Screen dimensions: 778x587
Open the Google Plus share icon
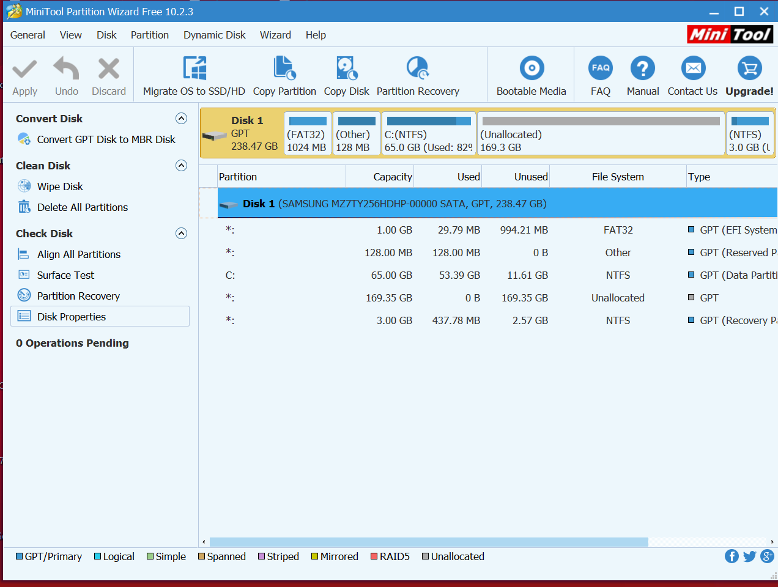click(x=767, y=556)
